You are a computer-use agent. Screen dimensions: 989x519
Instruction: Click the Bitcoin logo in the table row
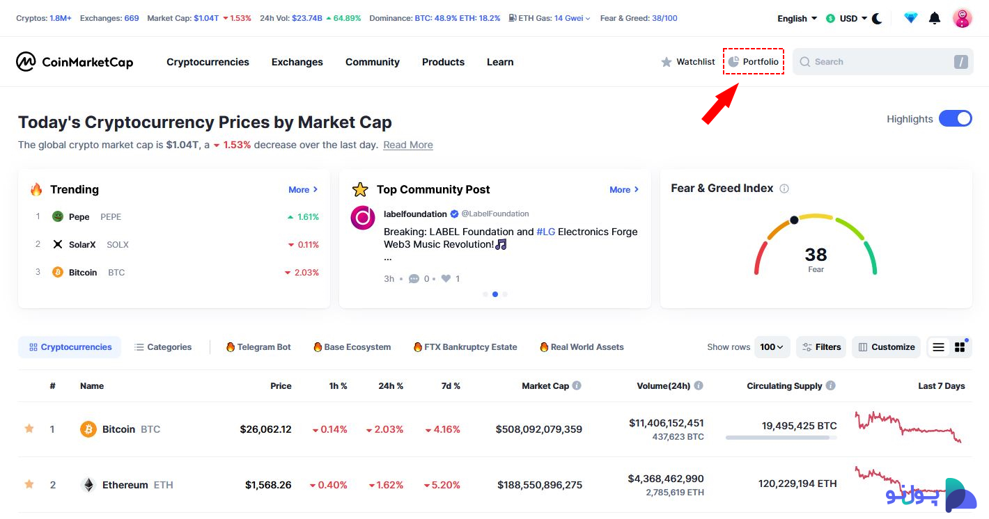tap(88, 429)
